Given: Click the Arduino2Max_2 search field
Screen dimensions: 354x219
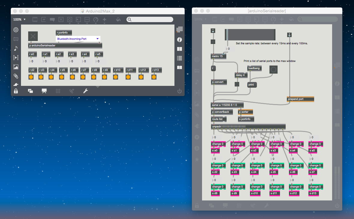Looking at the screenshot, I should [x=150, y=20].
